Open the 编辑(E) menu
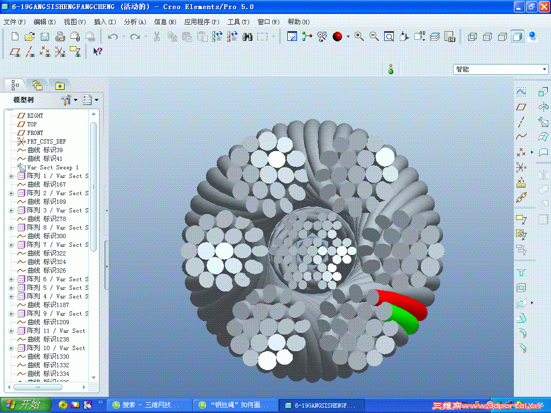551x413 pixels. click(45, 22)
